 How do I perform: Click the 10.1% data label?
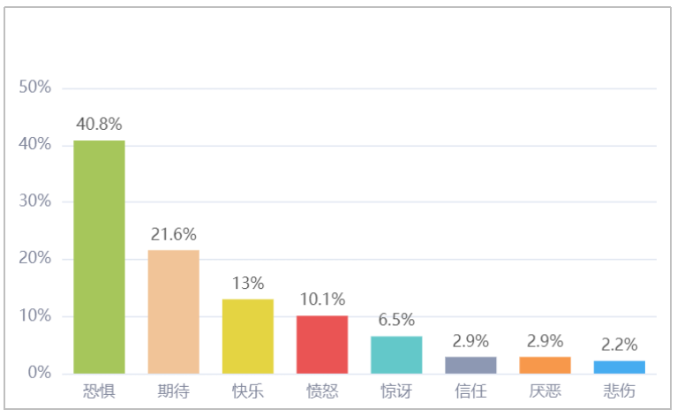point(322,299)
